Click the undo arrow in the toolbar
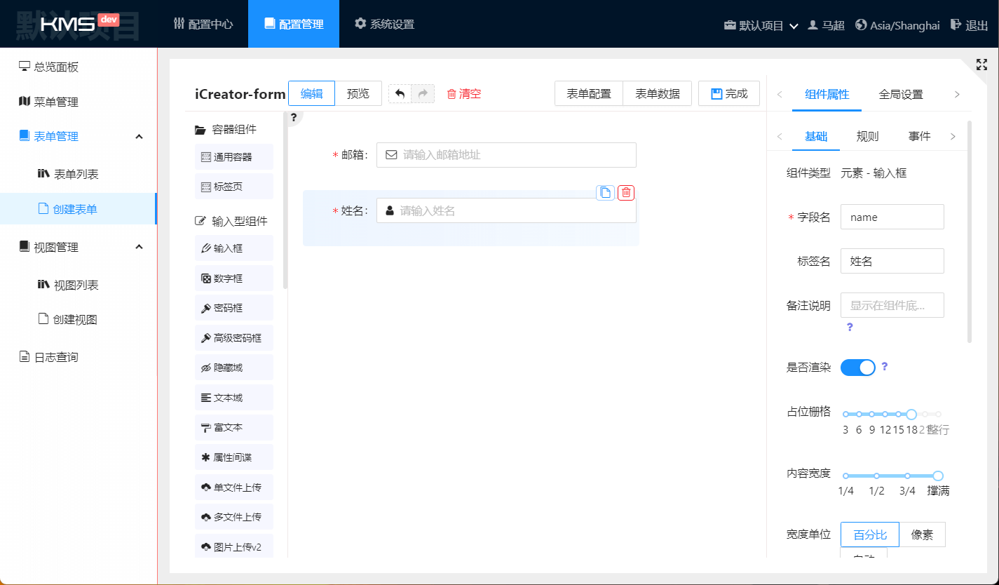Viewport: 999px width, 585px height. point(400,94)
